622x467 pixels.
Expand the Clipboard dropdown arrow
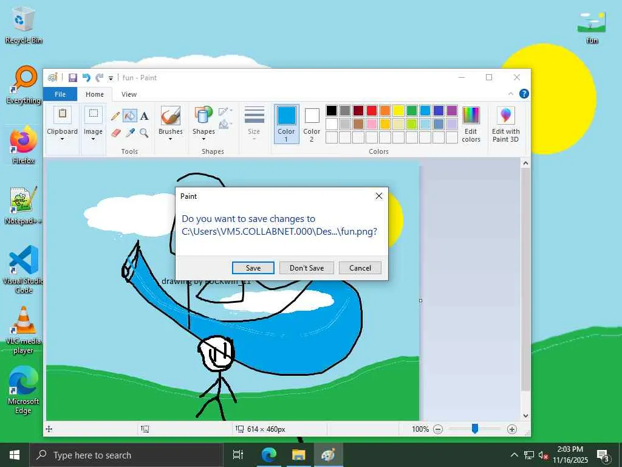63,139
